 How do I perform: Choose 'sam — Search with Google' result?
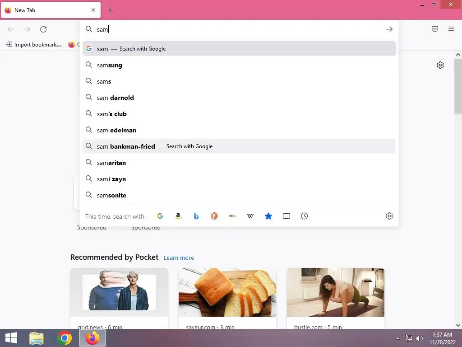click(x=239, y=49)
